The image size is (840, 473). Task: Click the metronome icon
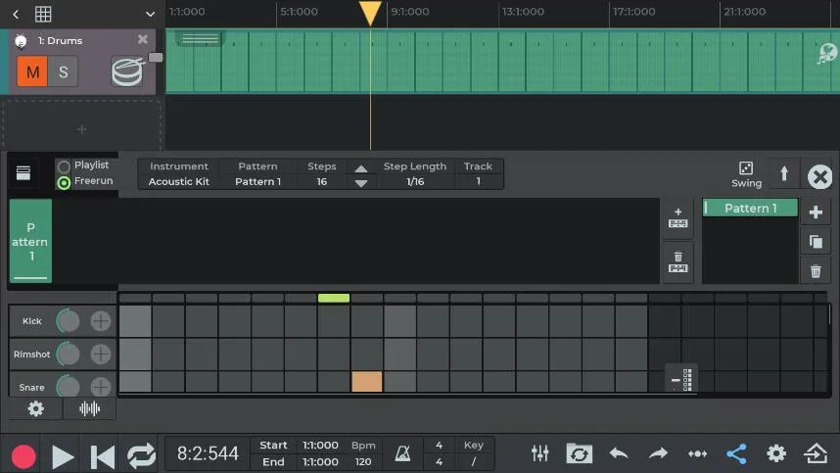click(x=402, y=454)
